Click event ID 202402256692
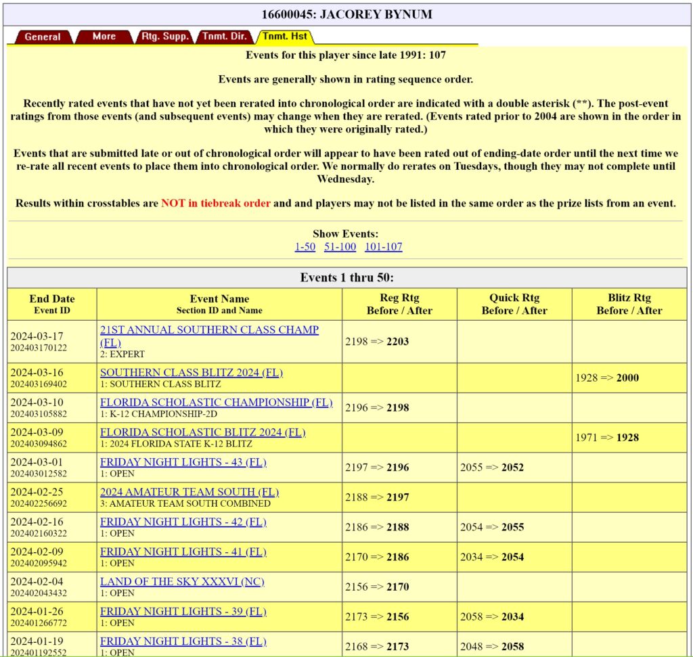The height and width of the screenshot is (657, 693). 39,503
